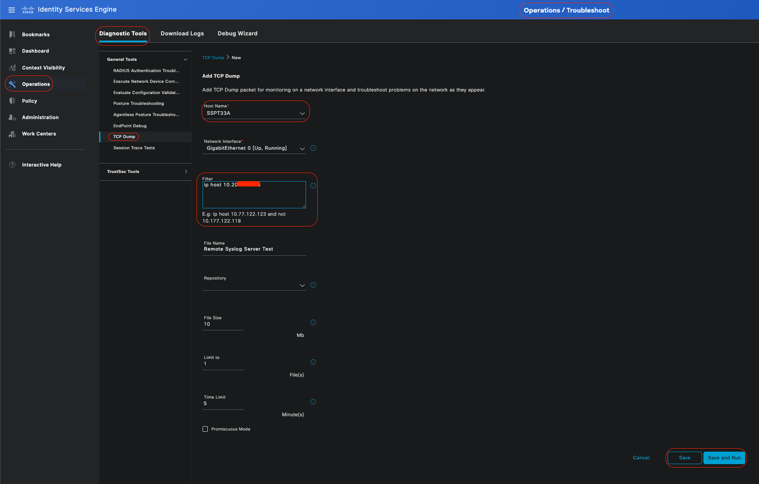Click into the Filter text area
The width and height of the screenshot is (759, 484).
254,195
